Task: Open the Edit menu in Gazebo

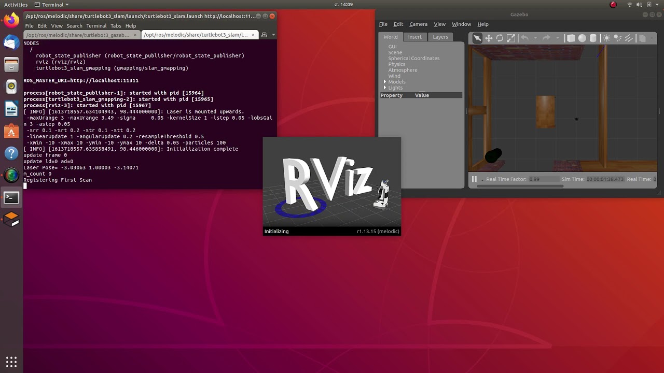Action: (x=398, y=24)
